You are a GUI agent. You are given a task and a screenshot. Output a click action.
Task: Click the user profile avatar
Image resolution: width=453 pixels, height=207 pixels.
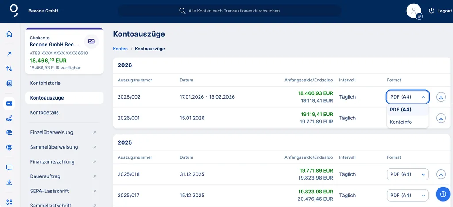pyautogui.click(x=414, y=11)
